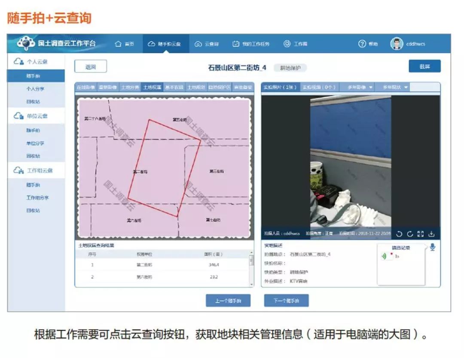Click the 工作圈 gear icon in navigation
This screenshot has height=358, width=464.
287,43
